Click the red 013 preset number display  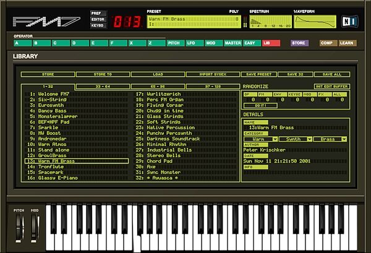click(127, 22)
